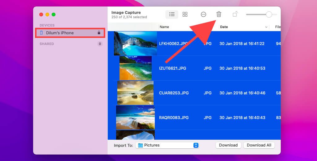Click the Pictures folder icon

(x=141, y=145)
